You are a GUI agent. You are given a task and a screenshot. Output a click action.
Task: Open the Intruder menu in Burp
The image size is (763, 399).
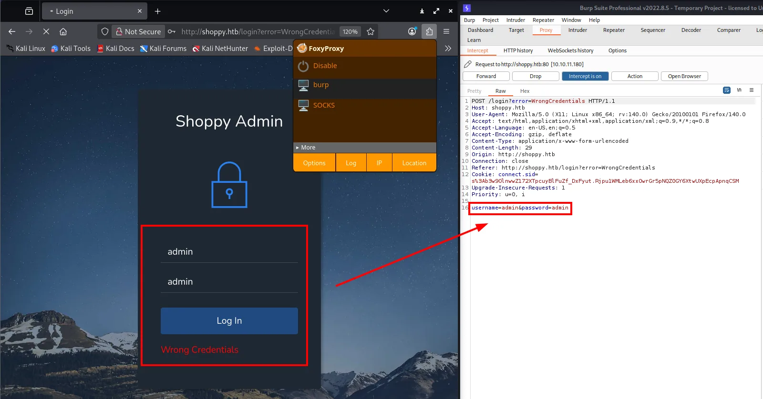516,20
